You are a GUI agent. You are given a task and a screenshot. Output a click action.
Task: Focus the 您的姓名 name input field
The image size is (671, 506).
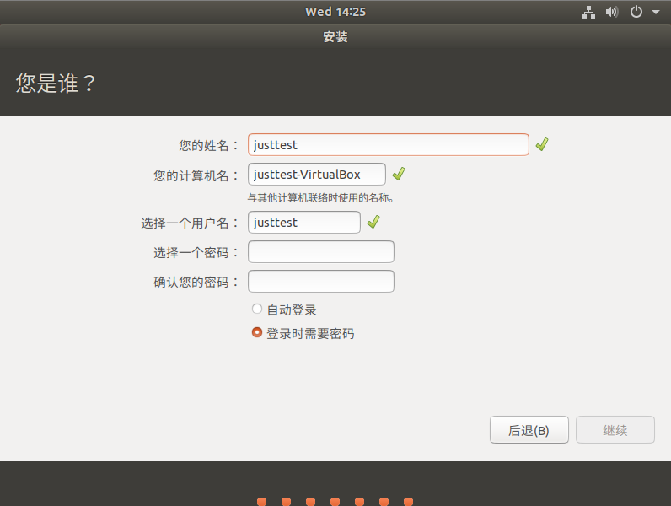coord(389,145)
